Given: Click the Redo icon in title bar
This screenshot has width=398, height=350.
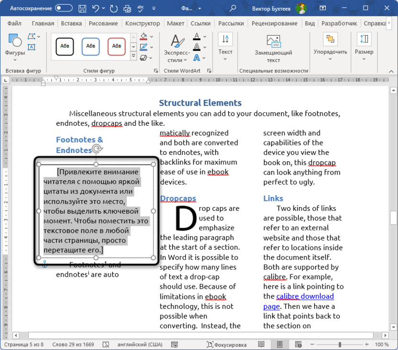Looking at the screenshot, I should [113, 8].
